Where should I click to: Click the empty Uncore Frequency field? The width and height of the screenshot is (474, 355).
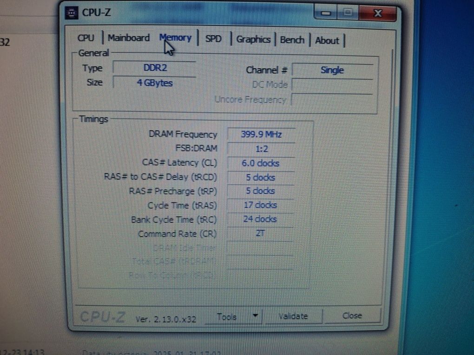332,100
